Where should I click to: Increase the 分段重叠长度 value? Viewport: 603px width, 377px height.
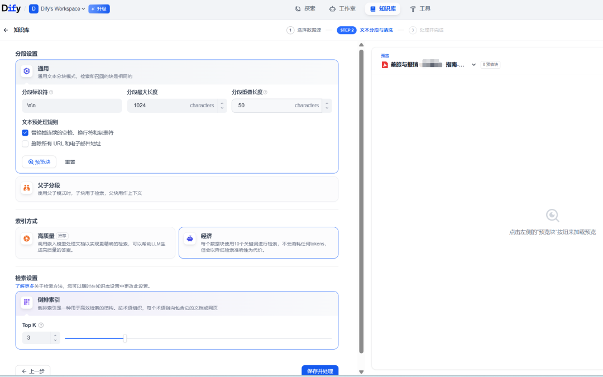(327, 103)
